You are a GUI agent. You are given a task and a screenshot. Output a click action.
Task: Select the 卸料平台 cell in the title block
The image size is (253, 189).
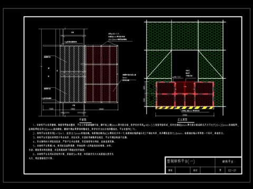(x=228, y=162)
